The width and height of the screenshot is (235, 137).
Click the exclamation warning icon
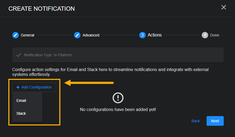pos(118,98)
